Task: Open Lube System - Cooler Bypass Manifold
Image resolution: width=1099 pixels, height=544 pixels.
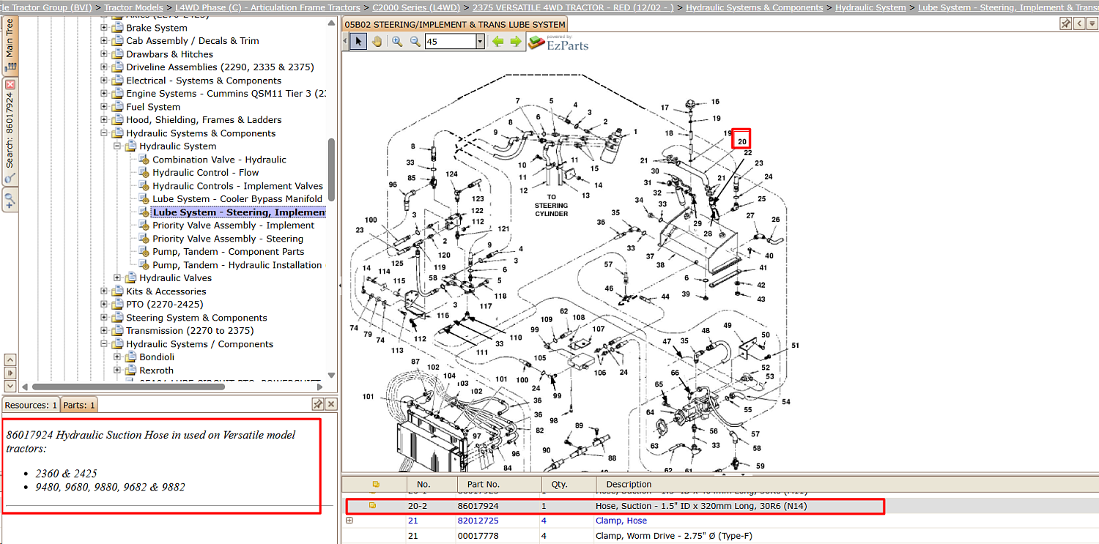Action: pyautogui.click(x=237, y=199)
